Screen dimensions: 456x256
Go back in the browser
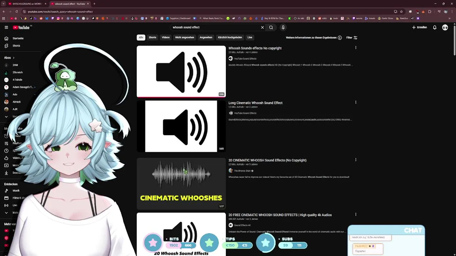(4, 12)
